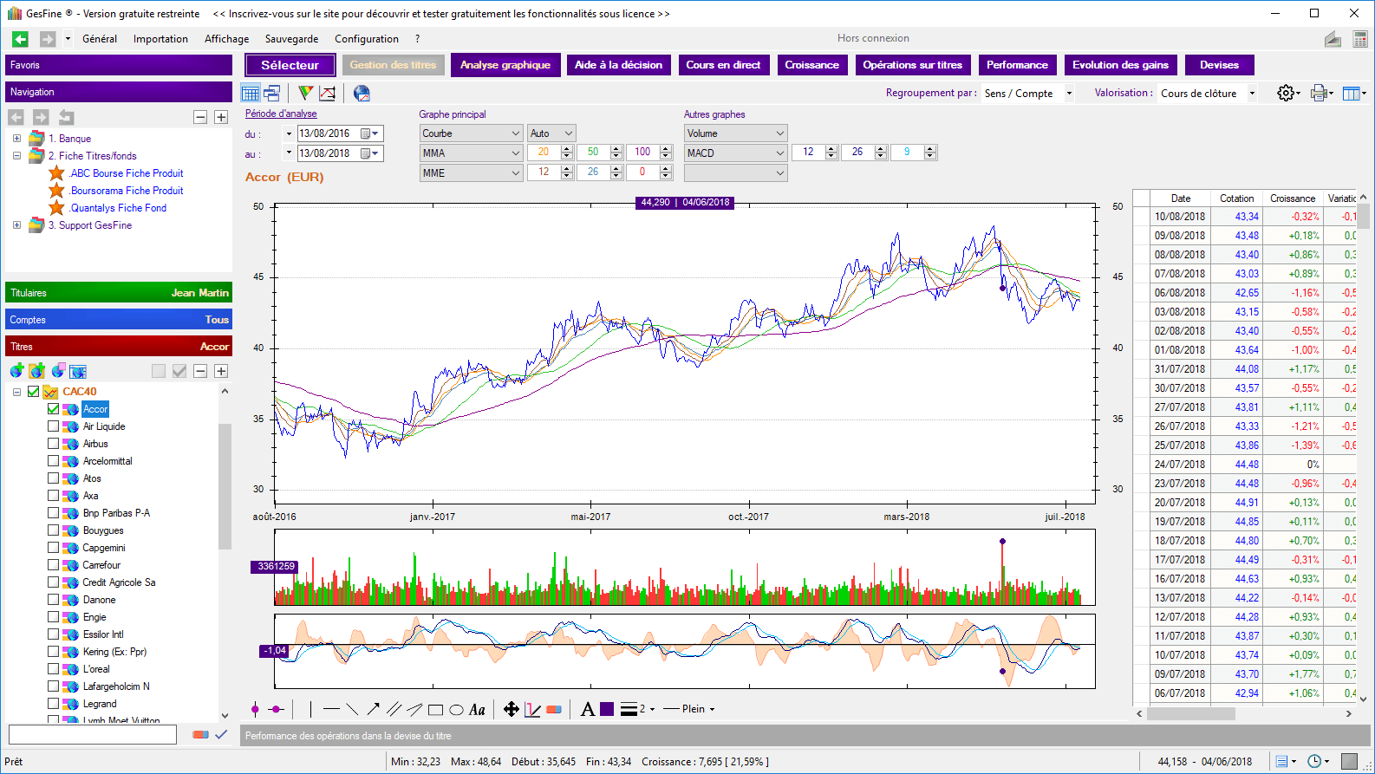1375x774 pixels.
Task: Check the Air Liquide checkbox
Action: [54, 426]
